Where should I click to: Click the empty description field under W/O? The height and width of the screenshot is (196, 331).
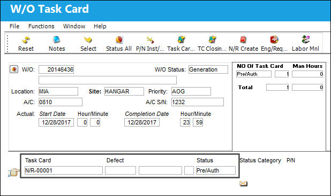(x=108, y=80)
